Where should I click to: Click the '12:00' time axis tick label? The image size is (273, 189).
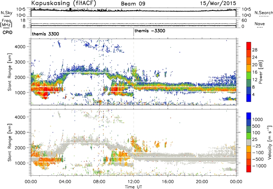[133, 182]
